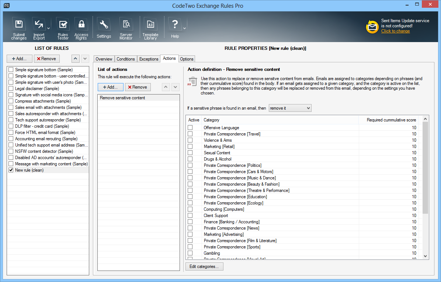Activate the Gambling category checkbox
441x282 pixels.
[190, 253]
